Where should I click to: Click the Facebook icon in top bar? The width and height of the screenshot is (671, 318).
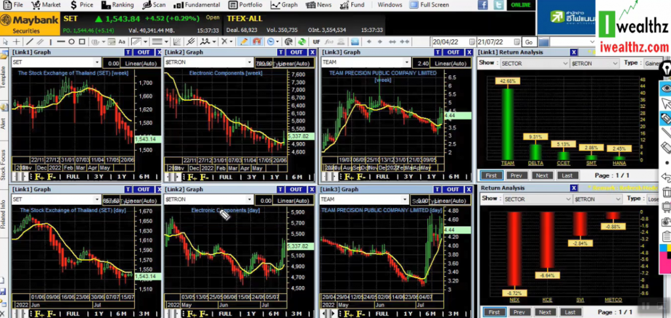(483, 5)
